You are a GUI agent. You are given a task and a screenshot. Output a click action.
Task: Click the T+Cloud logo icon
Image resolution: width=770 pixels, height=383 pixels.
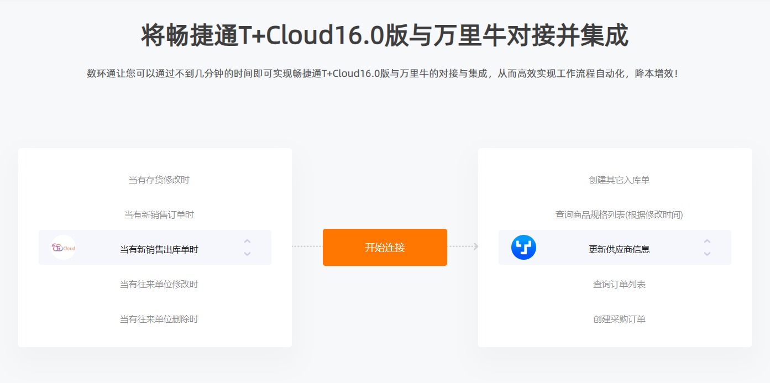coord(64,248)
